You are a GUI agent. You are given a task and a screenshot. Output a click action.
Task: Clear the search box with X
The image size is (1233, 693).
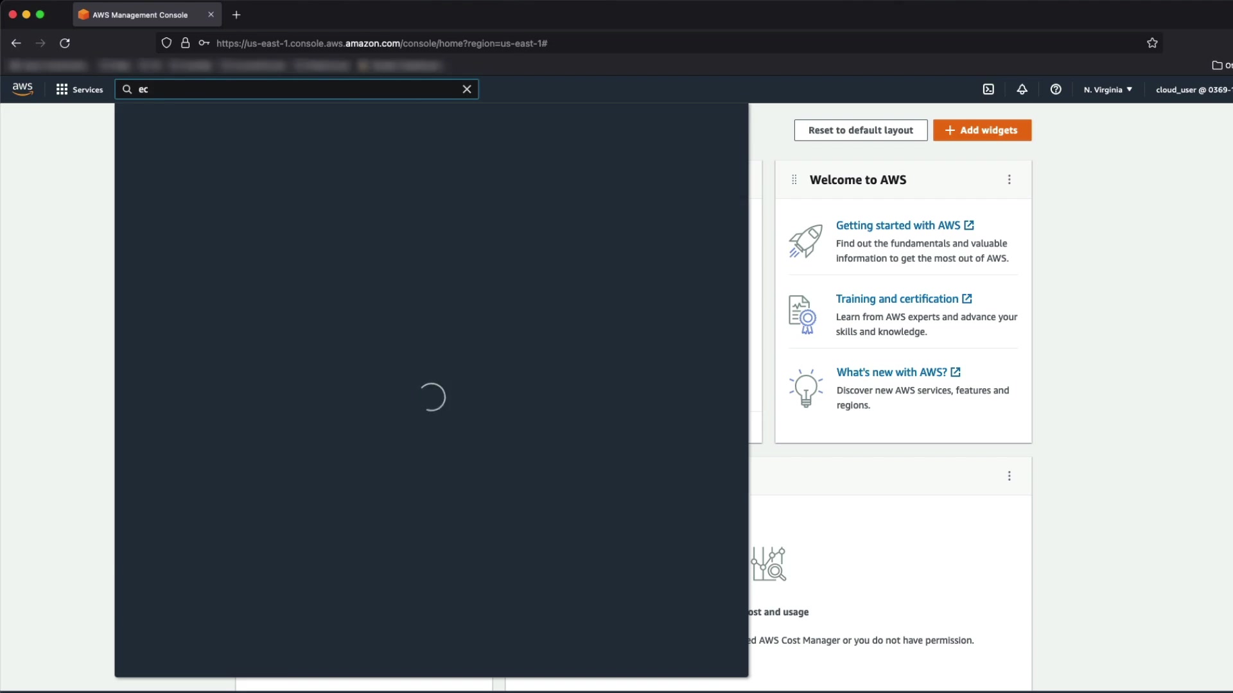[x=467, y=89]
